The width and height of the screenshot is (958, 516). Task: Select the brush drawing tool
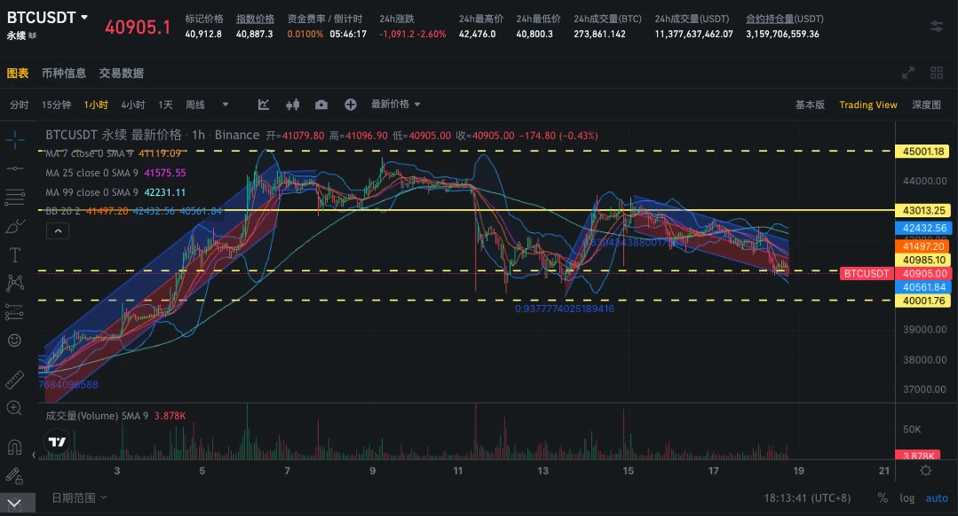14,226
